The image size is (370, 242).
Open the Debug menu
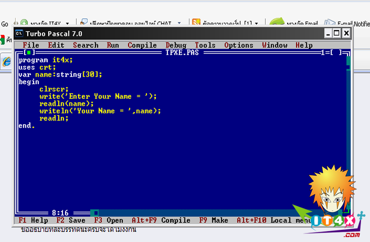(x=176, y=45)
